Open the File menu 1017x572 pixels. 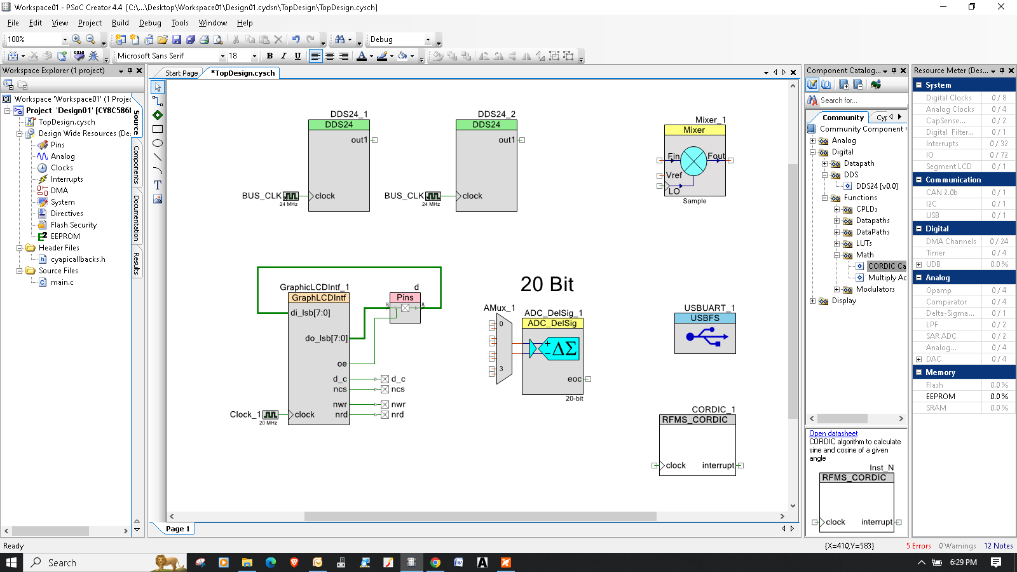(13, 23)
